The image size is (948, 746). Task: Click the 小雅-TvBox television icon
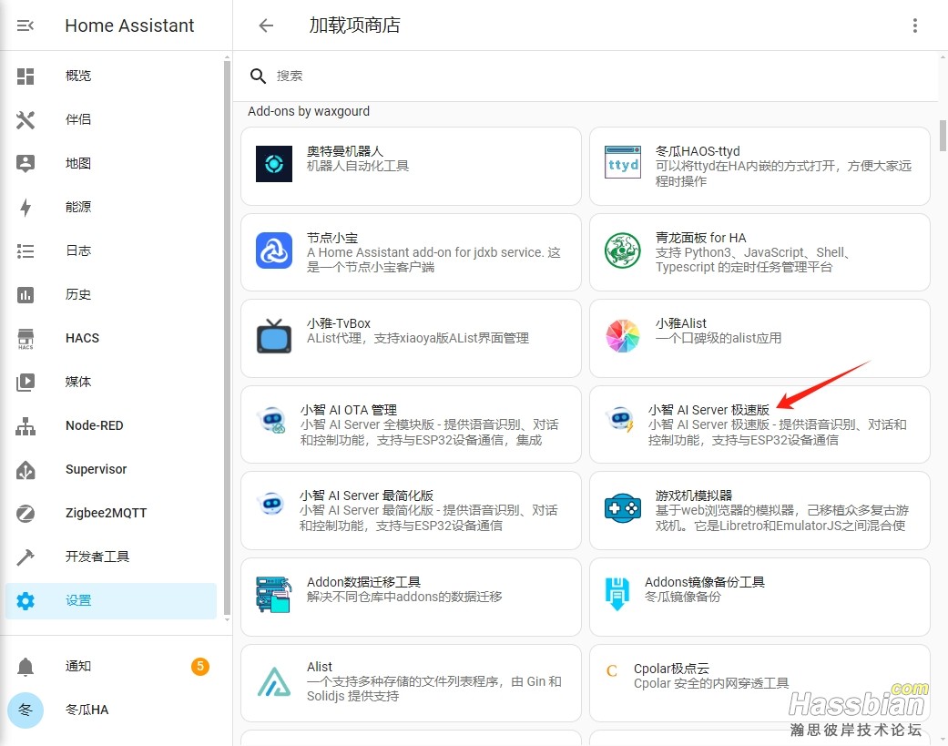(274, 335)
